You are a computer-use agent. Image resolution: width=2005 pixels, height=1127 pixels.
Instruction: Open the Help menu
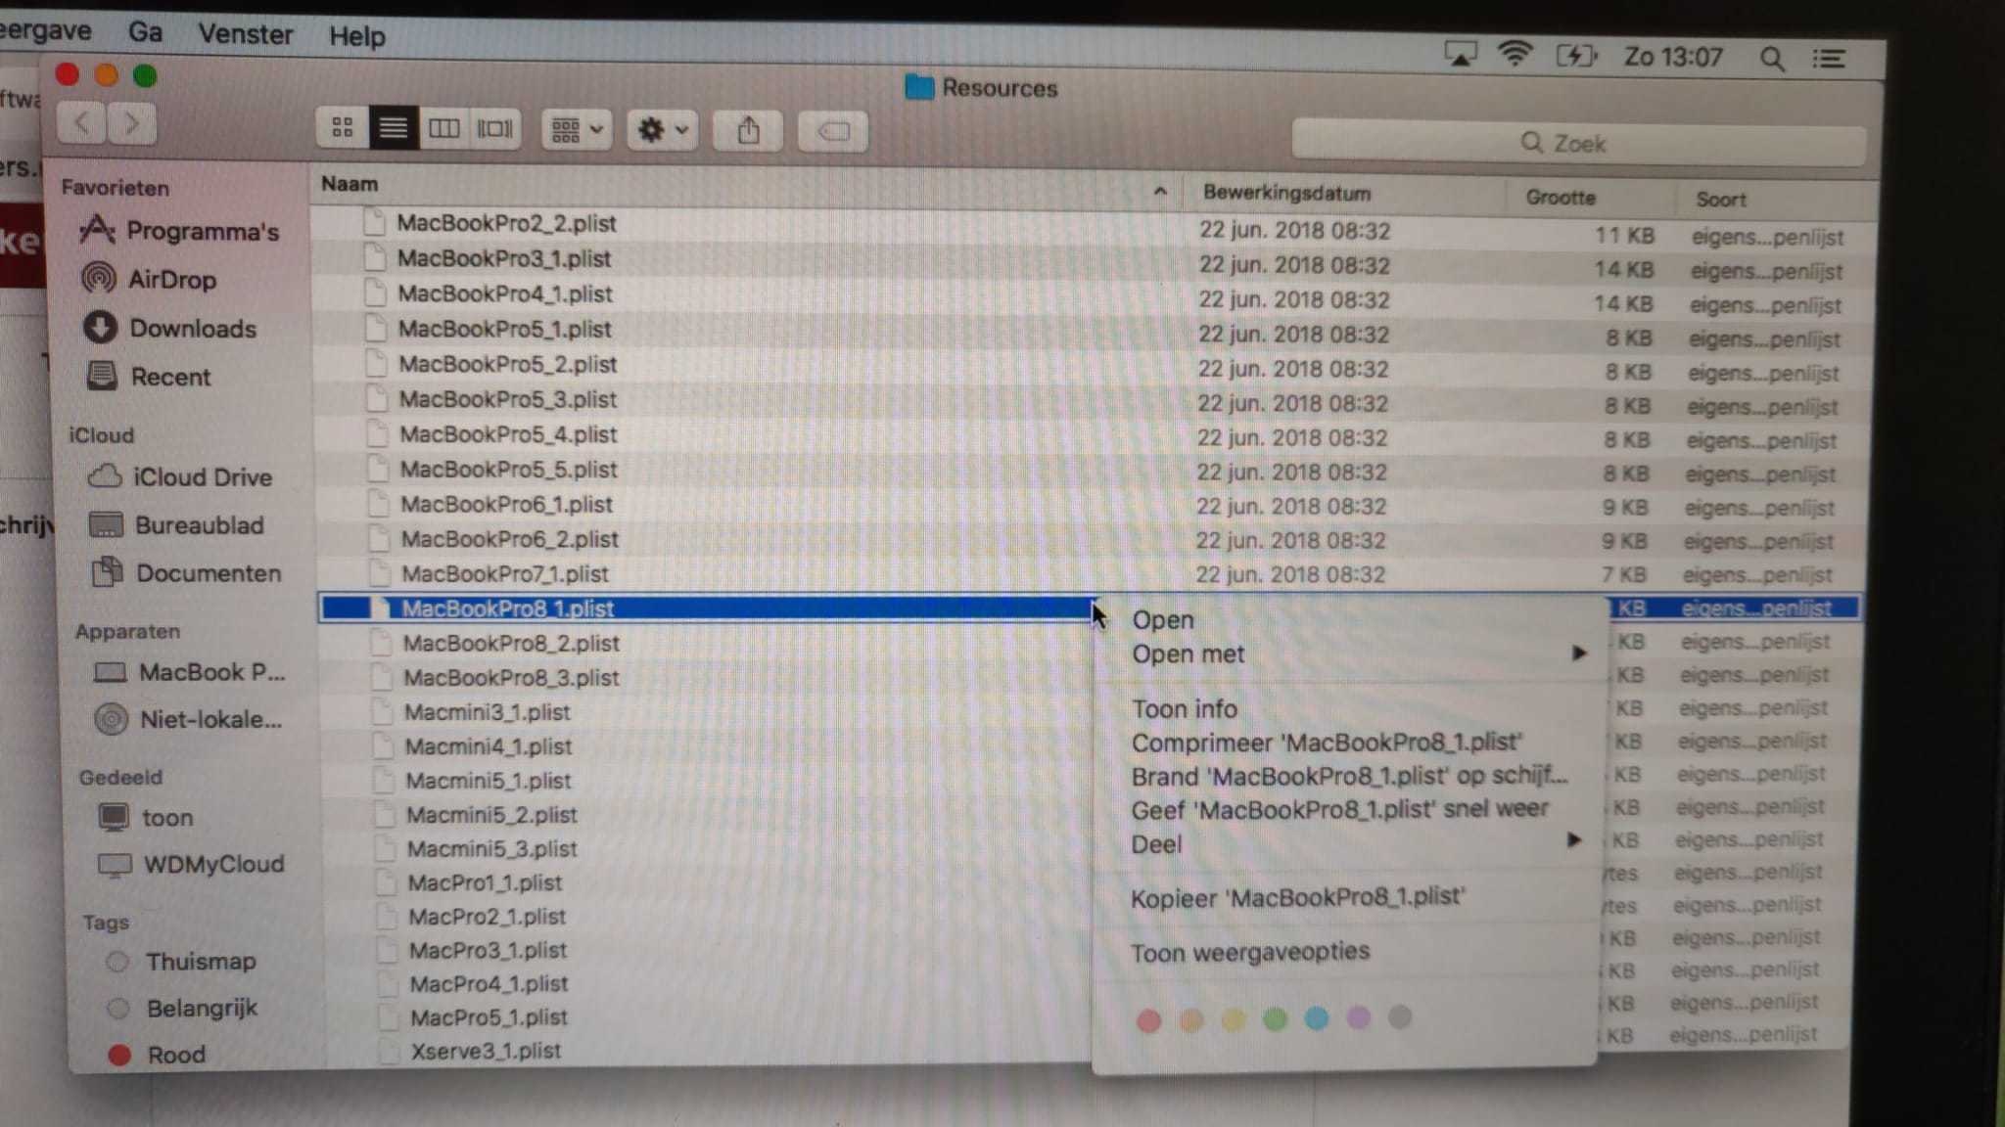point(356,36)
